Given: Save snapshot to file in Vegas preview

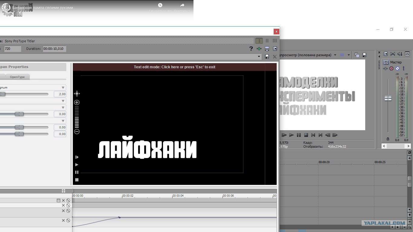Looking at the screenshot, I should pyautogui.click(x=364, y=55).
